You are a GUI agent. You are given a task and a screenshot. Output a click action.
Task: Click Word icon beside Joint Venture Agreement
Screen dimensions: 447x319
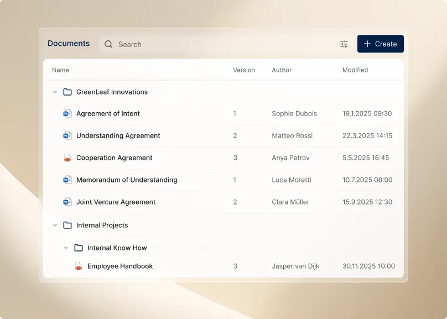coord(67,202)
